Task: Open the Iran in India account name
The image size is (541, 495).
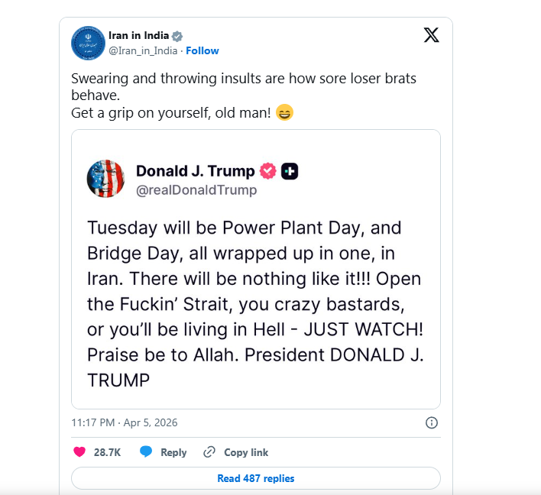Action: 140,36
